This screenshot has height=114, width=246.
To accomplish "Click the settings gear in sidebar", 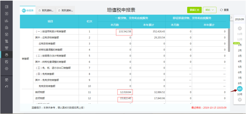I will click(7, 69).
